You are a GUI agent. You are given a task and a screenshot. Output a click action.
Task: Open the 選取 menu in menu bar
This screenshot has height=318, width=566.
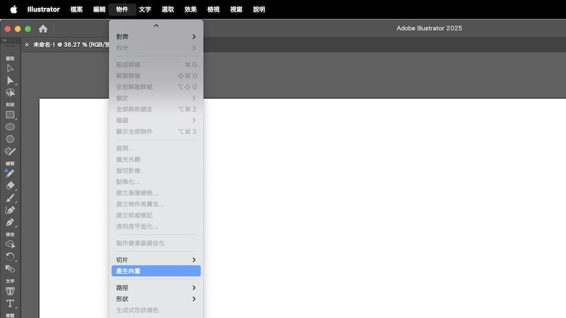point(168,10)
